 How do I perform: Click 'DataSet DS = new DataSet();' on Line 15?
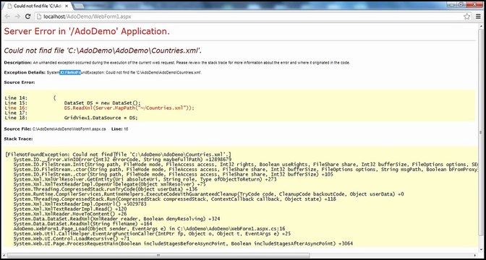[102, 103]
